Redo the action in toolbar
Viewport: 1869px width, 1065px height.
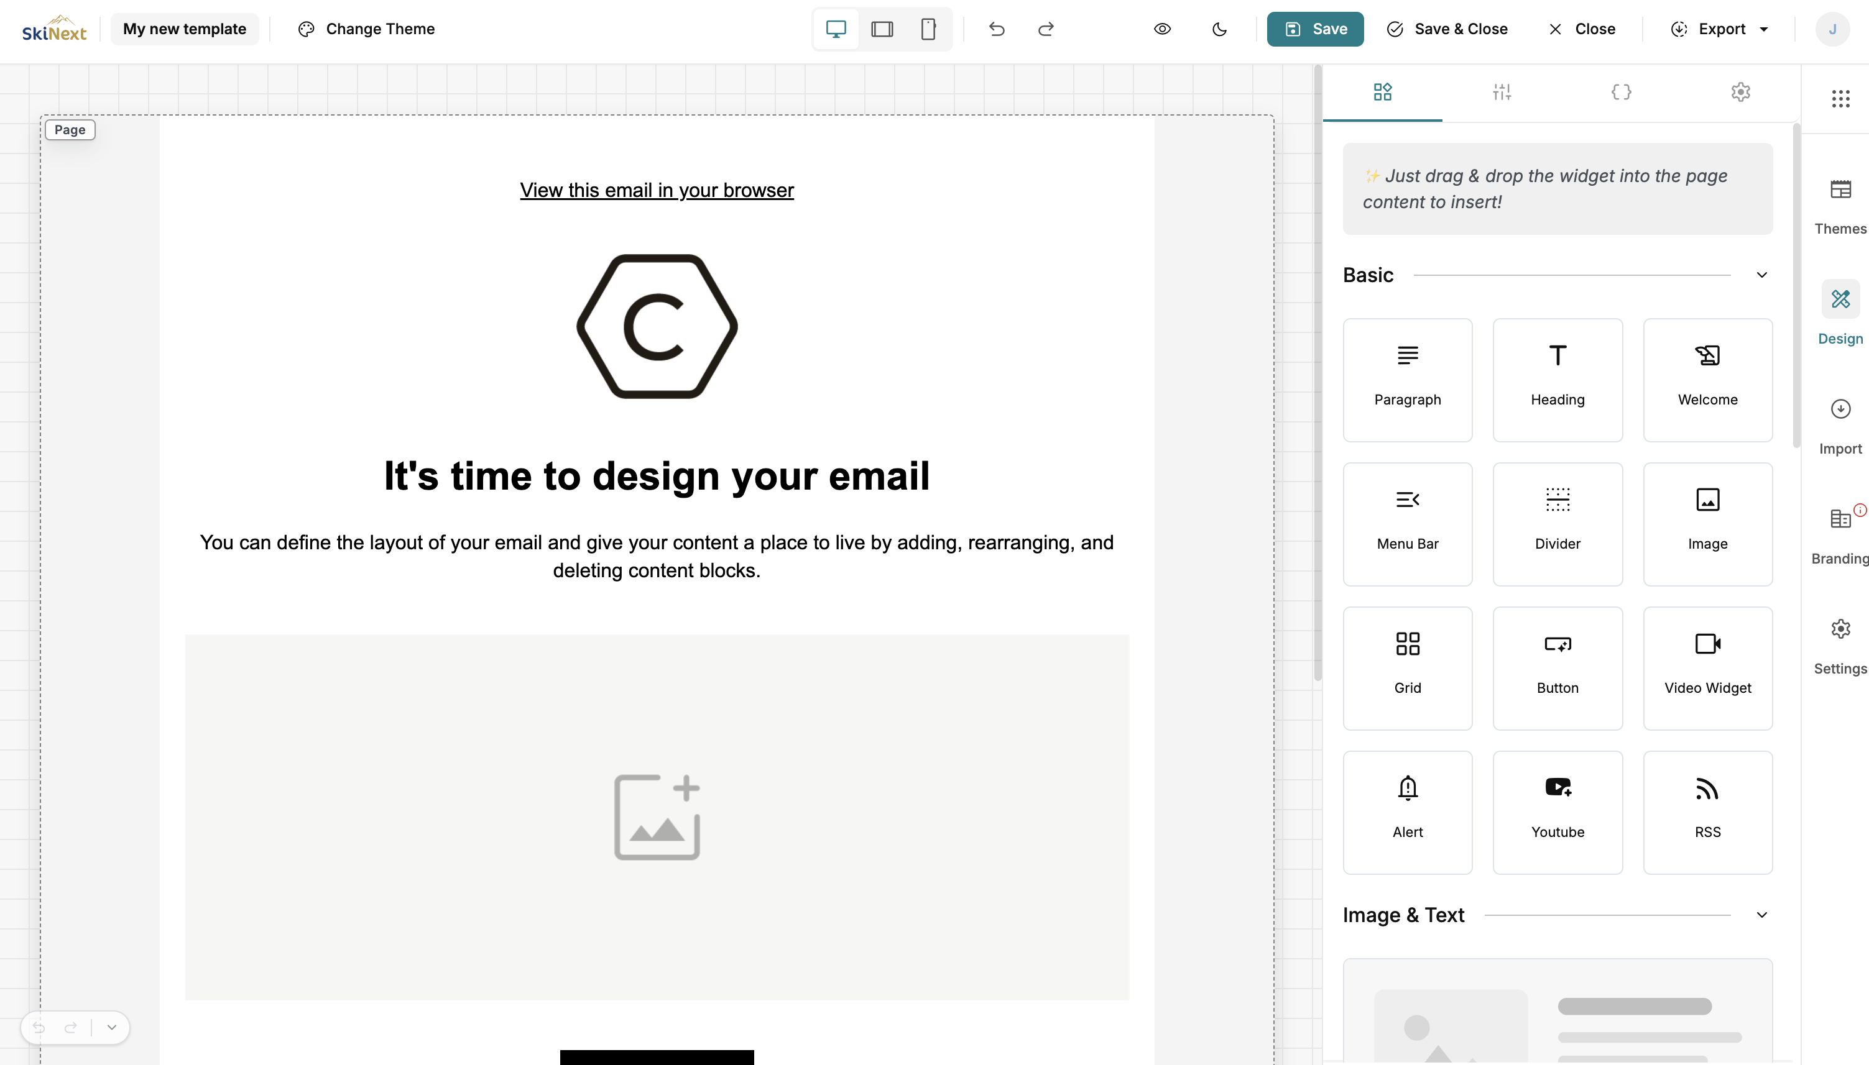(x=1046, y=29)
